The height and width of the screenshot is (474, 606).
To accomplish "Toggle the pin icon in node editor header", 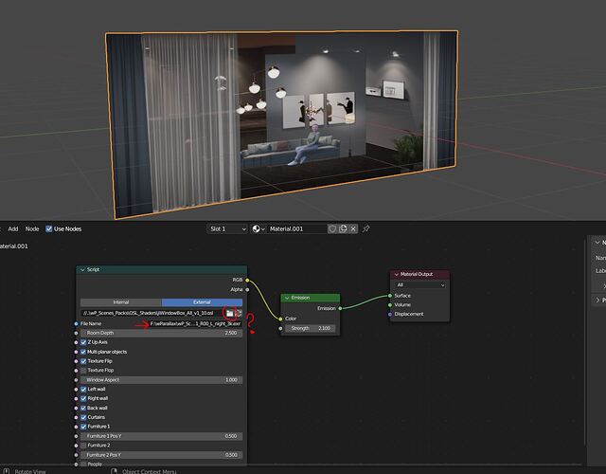I will point(366,229).
